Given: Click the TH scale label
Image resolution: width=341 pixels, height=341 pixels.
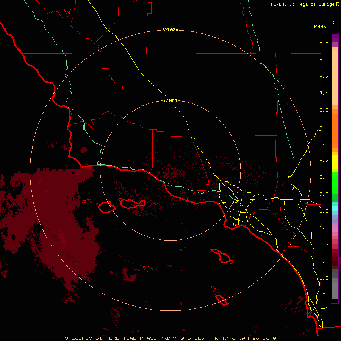Looking at the screenshot, I should point(325,295).
